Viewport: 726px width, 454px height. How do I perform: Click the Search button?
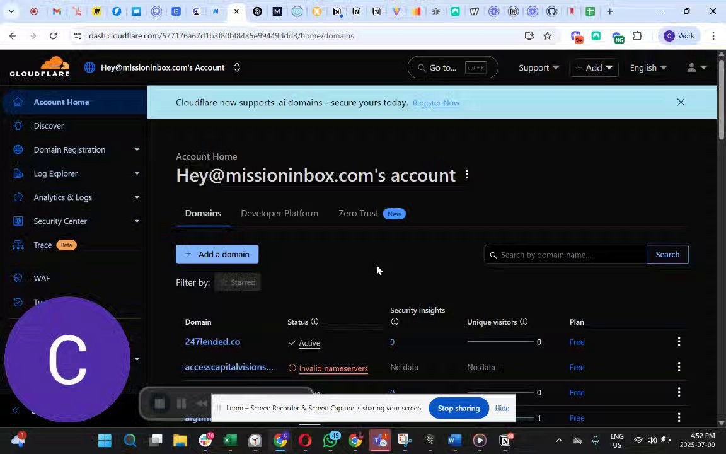point(667,254)
